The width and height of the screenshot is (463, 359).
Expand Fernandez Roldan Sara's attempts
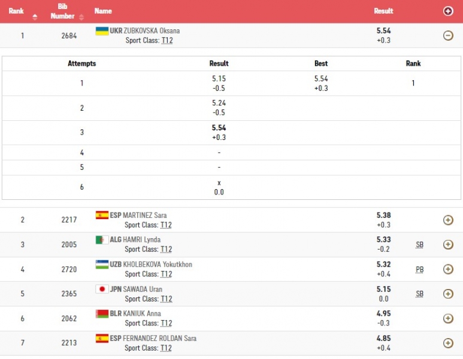point(447,343)
